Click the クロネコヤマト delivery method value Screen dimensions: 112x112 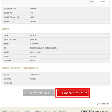pos(35,75)
